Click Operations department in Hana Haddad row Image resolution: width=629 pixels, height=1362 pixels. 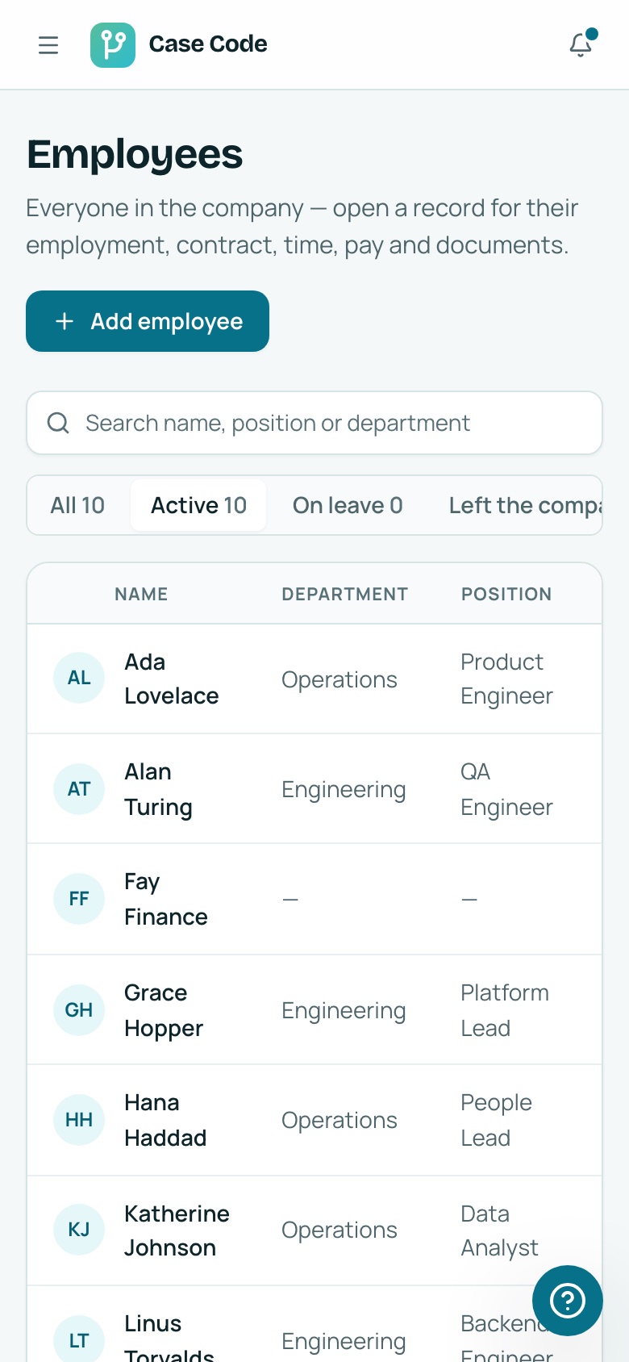tap(339, 1120)
